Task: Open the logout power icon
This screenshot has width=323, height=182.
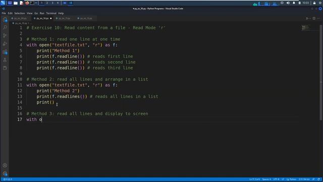Action: [320, 3]
